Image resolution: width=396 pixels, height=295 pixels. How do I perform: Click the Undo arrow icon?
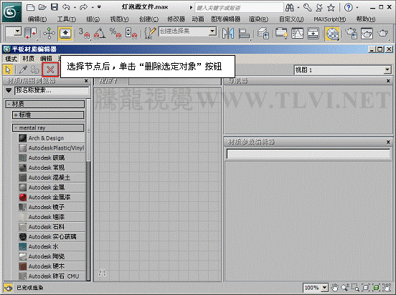[66, 7]
